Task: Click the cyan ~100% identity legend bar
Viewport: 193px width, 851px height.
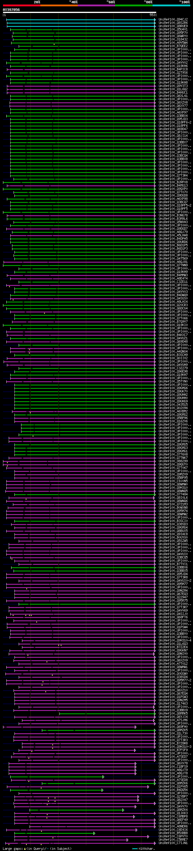Action: coord(171,5)
